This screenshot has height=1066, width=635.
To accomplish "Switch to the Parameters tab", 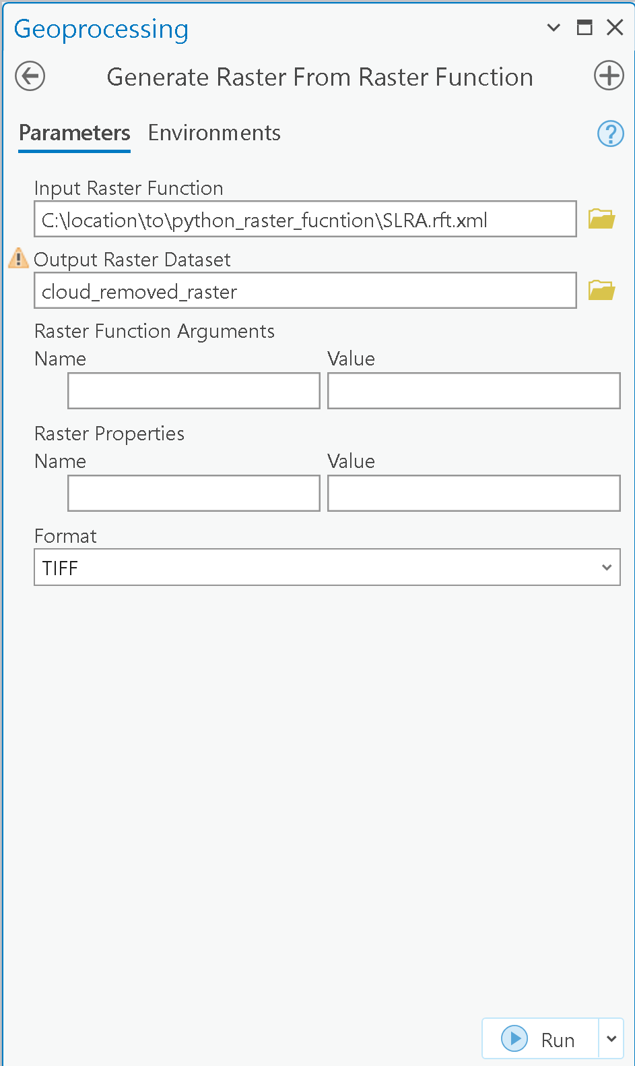I will point(74,133).
